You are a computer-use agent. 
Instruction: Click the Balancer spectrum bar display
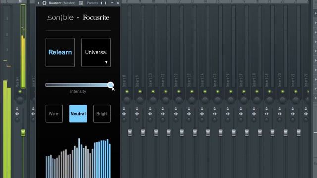[x=78, y=158]
